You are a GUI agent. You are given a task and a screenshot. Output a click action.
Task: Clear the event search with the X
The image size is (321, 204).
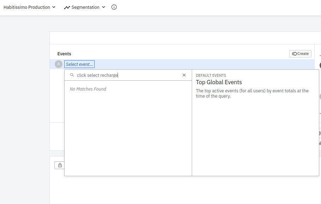pyautogui.click(x=184, y=75)
